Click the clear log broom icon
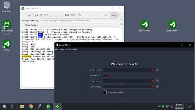Viewport: 195px width, 110px height. pos(106,15)
